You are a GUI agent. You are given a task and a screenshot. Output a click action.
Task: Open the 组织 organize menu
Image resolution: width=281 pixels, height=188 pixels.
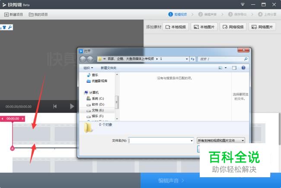tap(88, 68)
